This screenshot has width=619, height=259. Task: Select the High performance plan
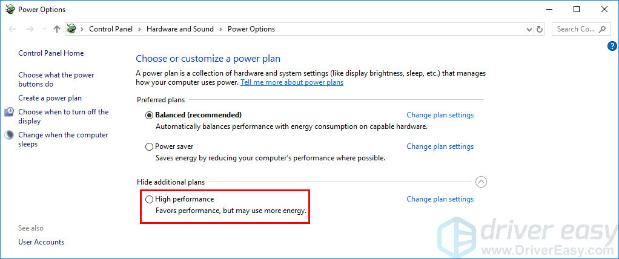click(x=150, y=199)
